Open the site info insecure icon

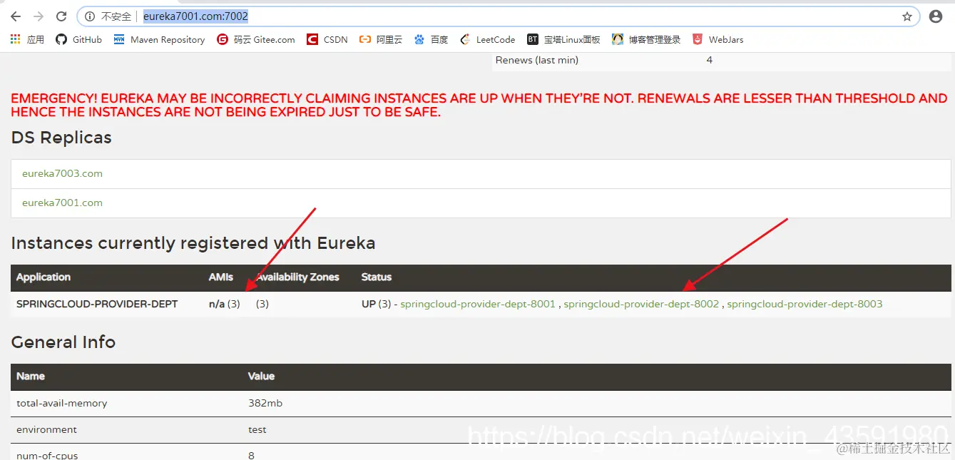point(89,16)
